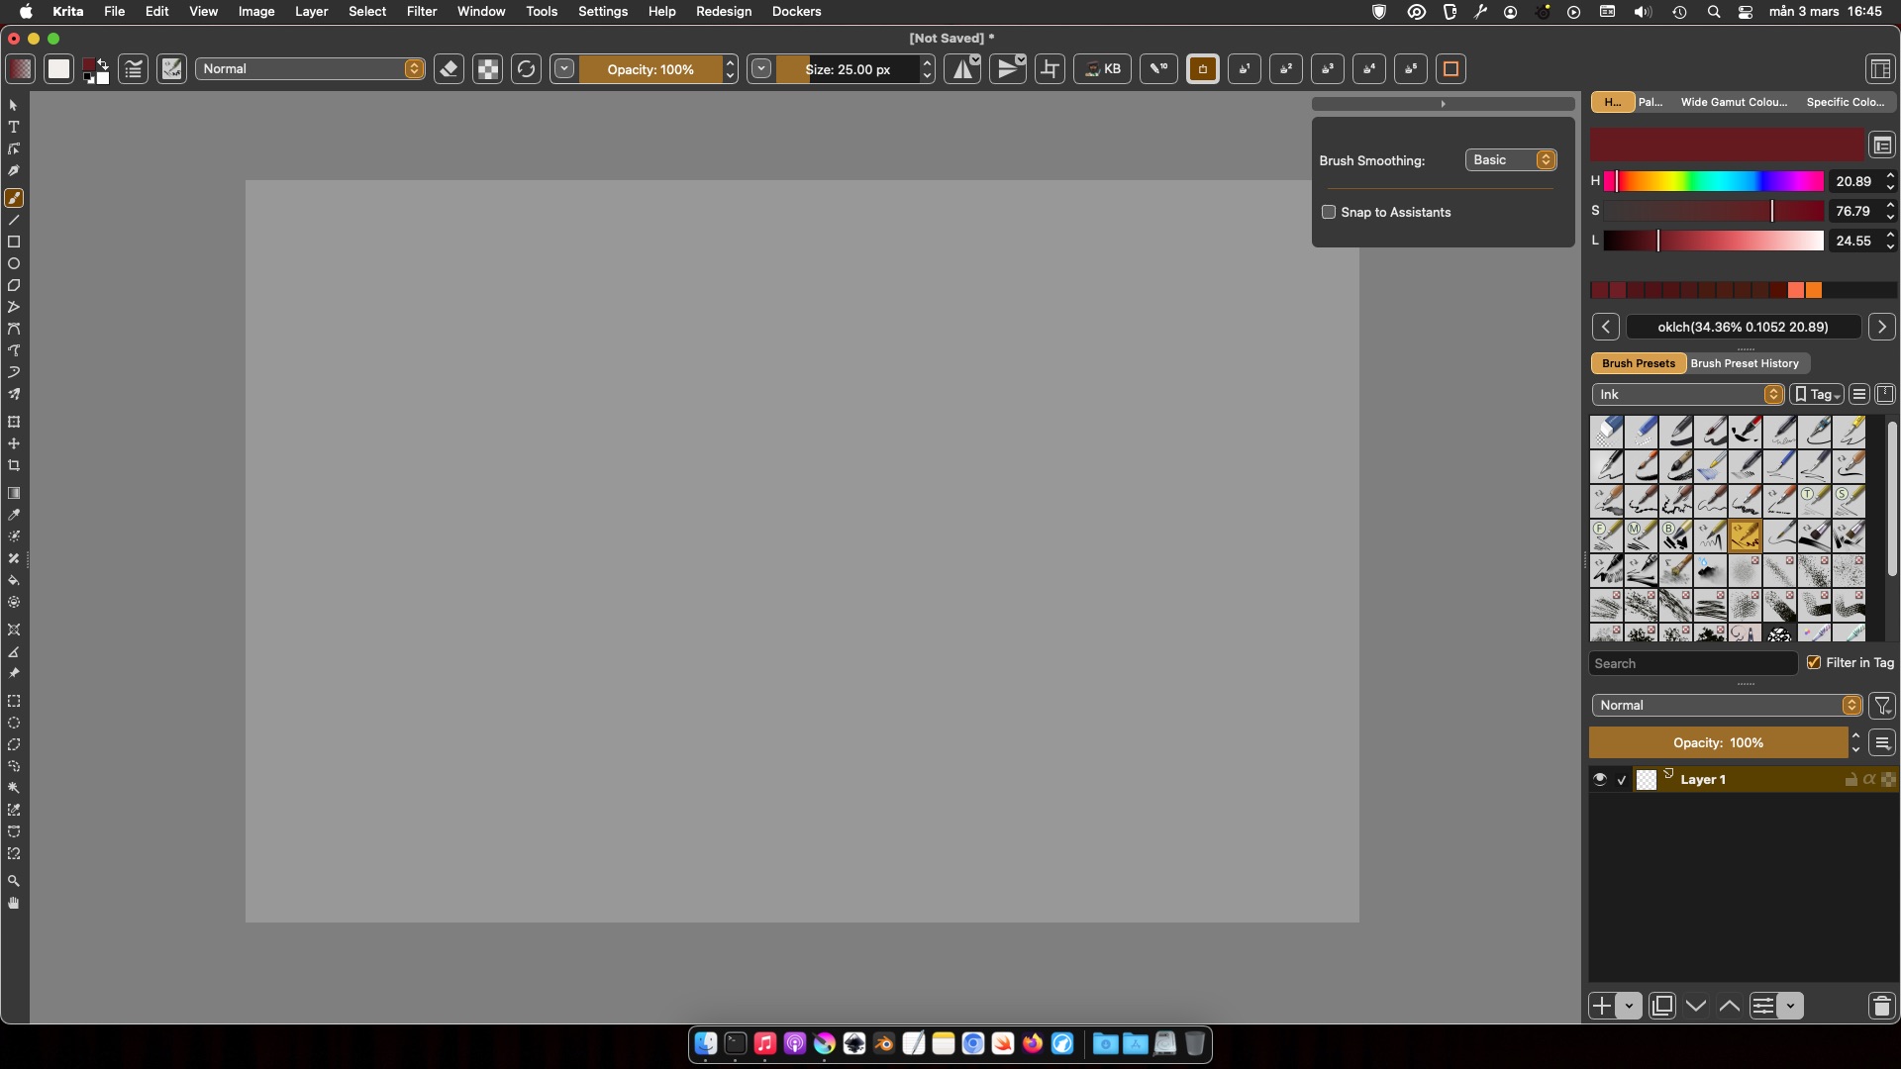Delete layer with trash icon
Viewport: 1901px width, 1069px height.
pos(1881,1007)
